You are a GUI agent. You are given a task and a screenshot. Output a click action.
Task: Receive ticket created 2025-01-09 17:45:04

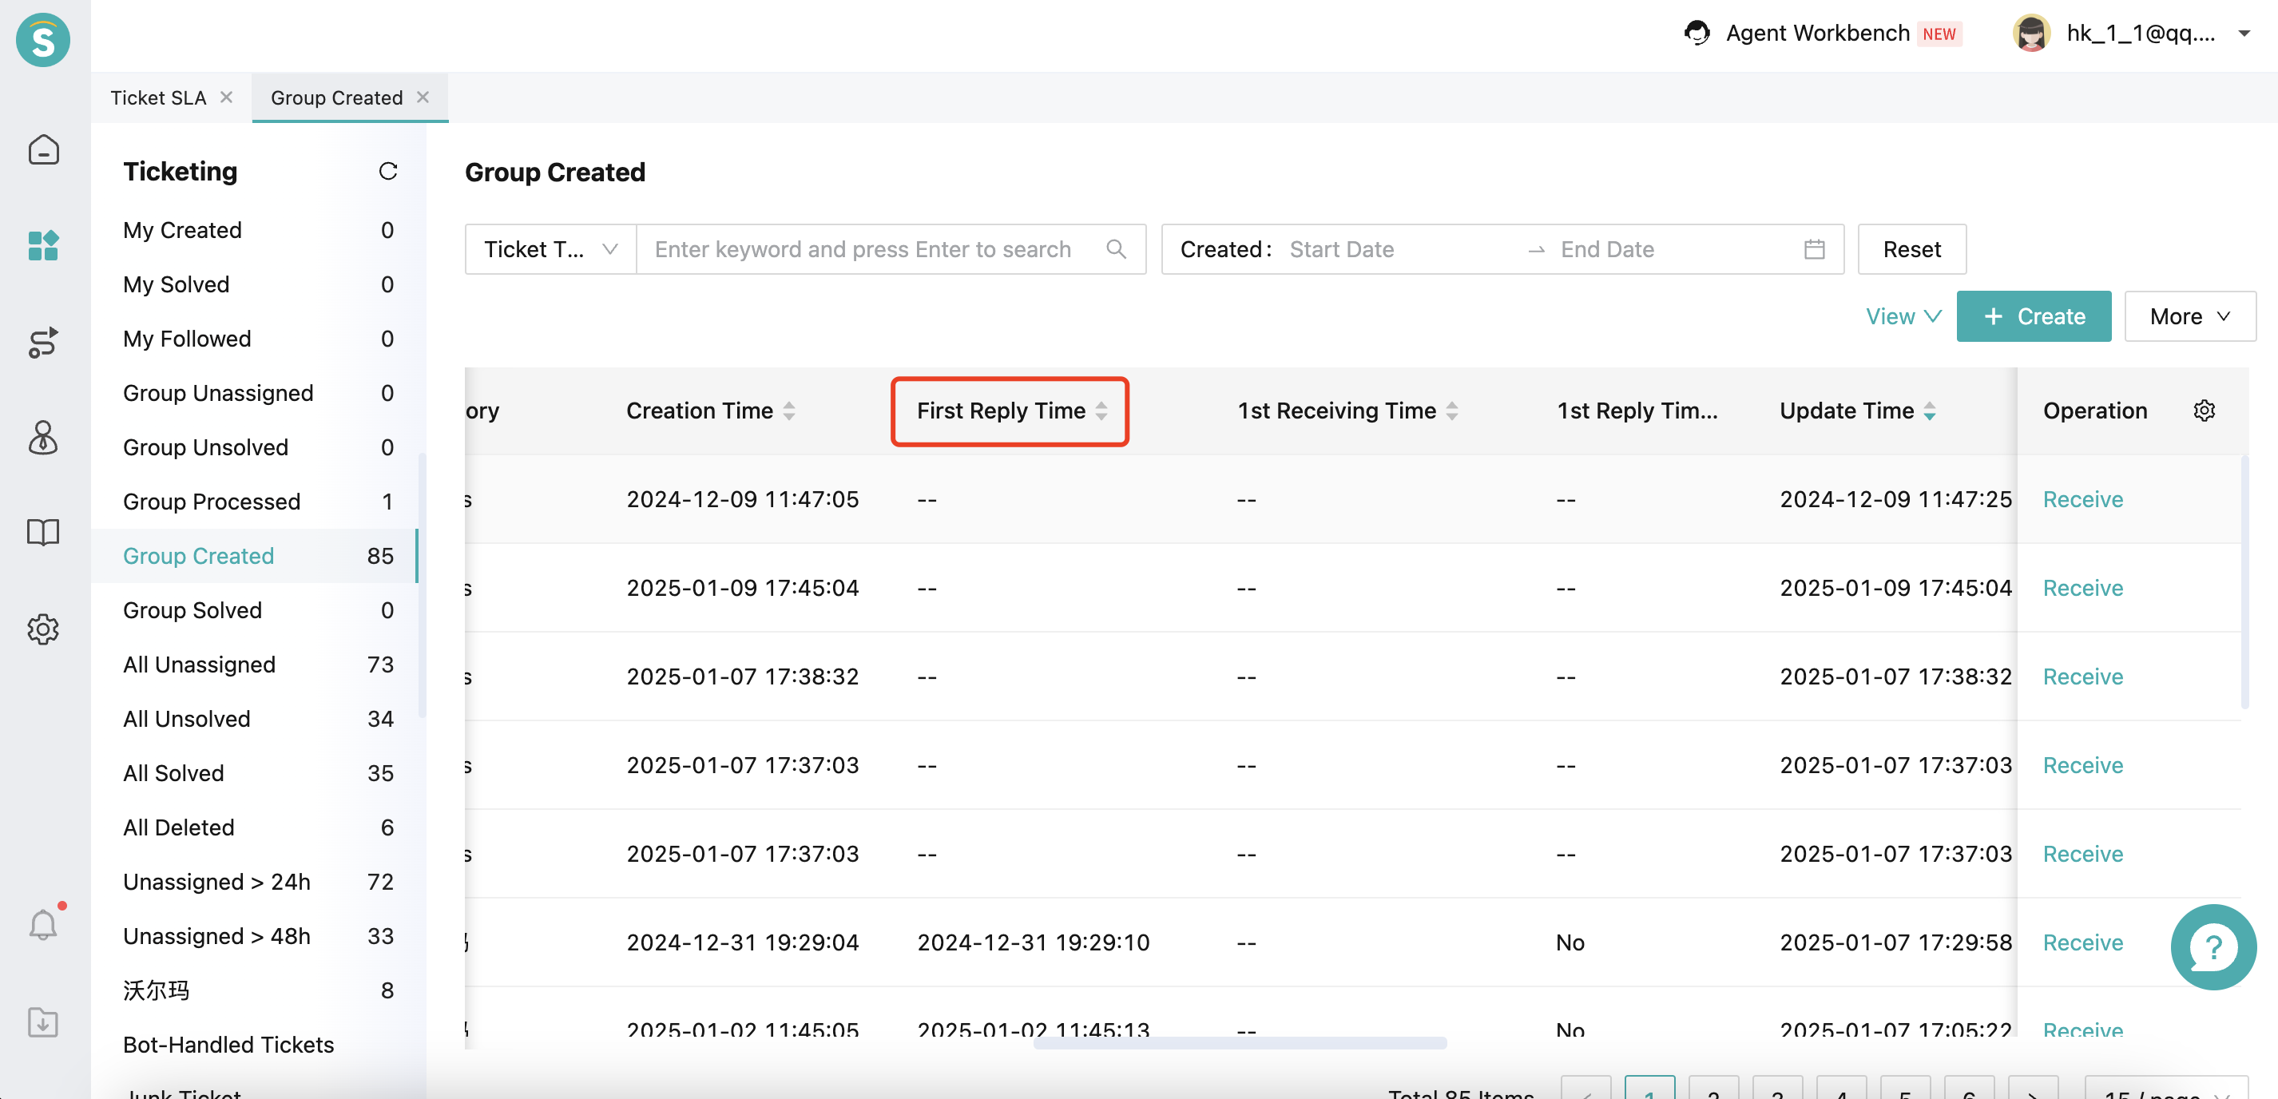[2082, 588]
